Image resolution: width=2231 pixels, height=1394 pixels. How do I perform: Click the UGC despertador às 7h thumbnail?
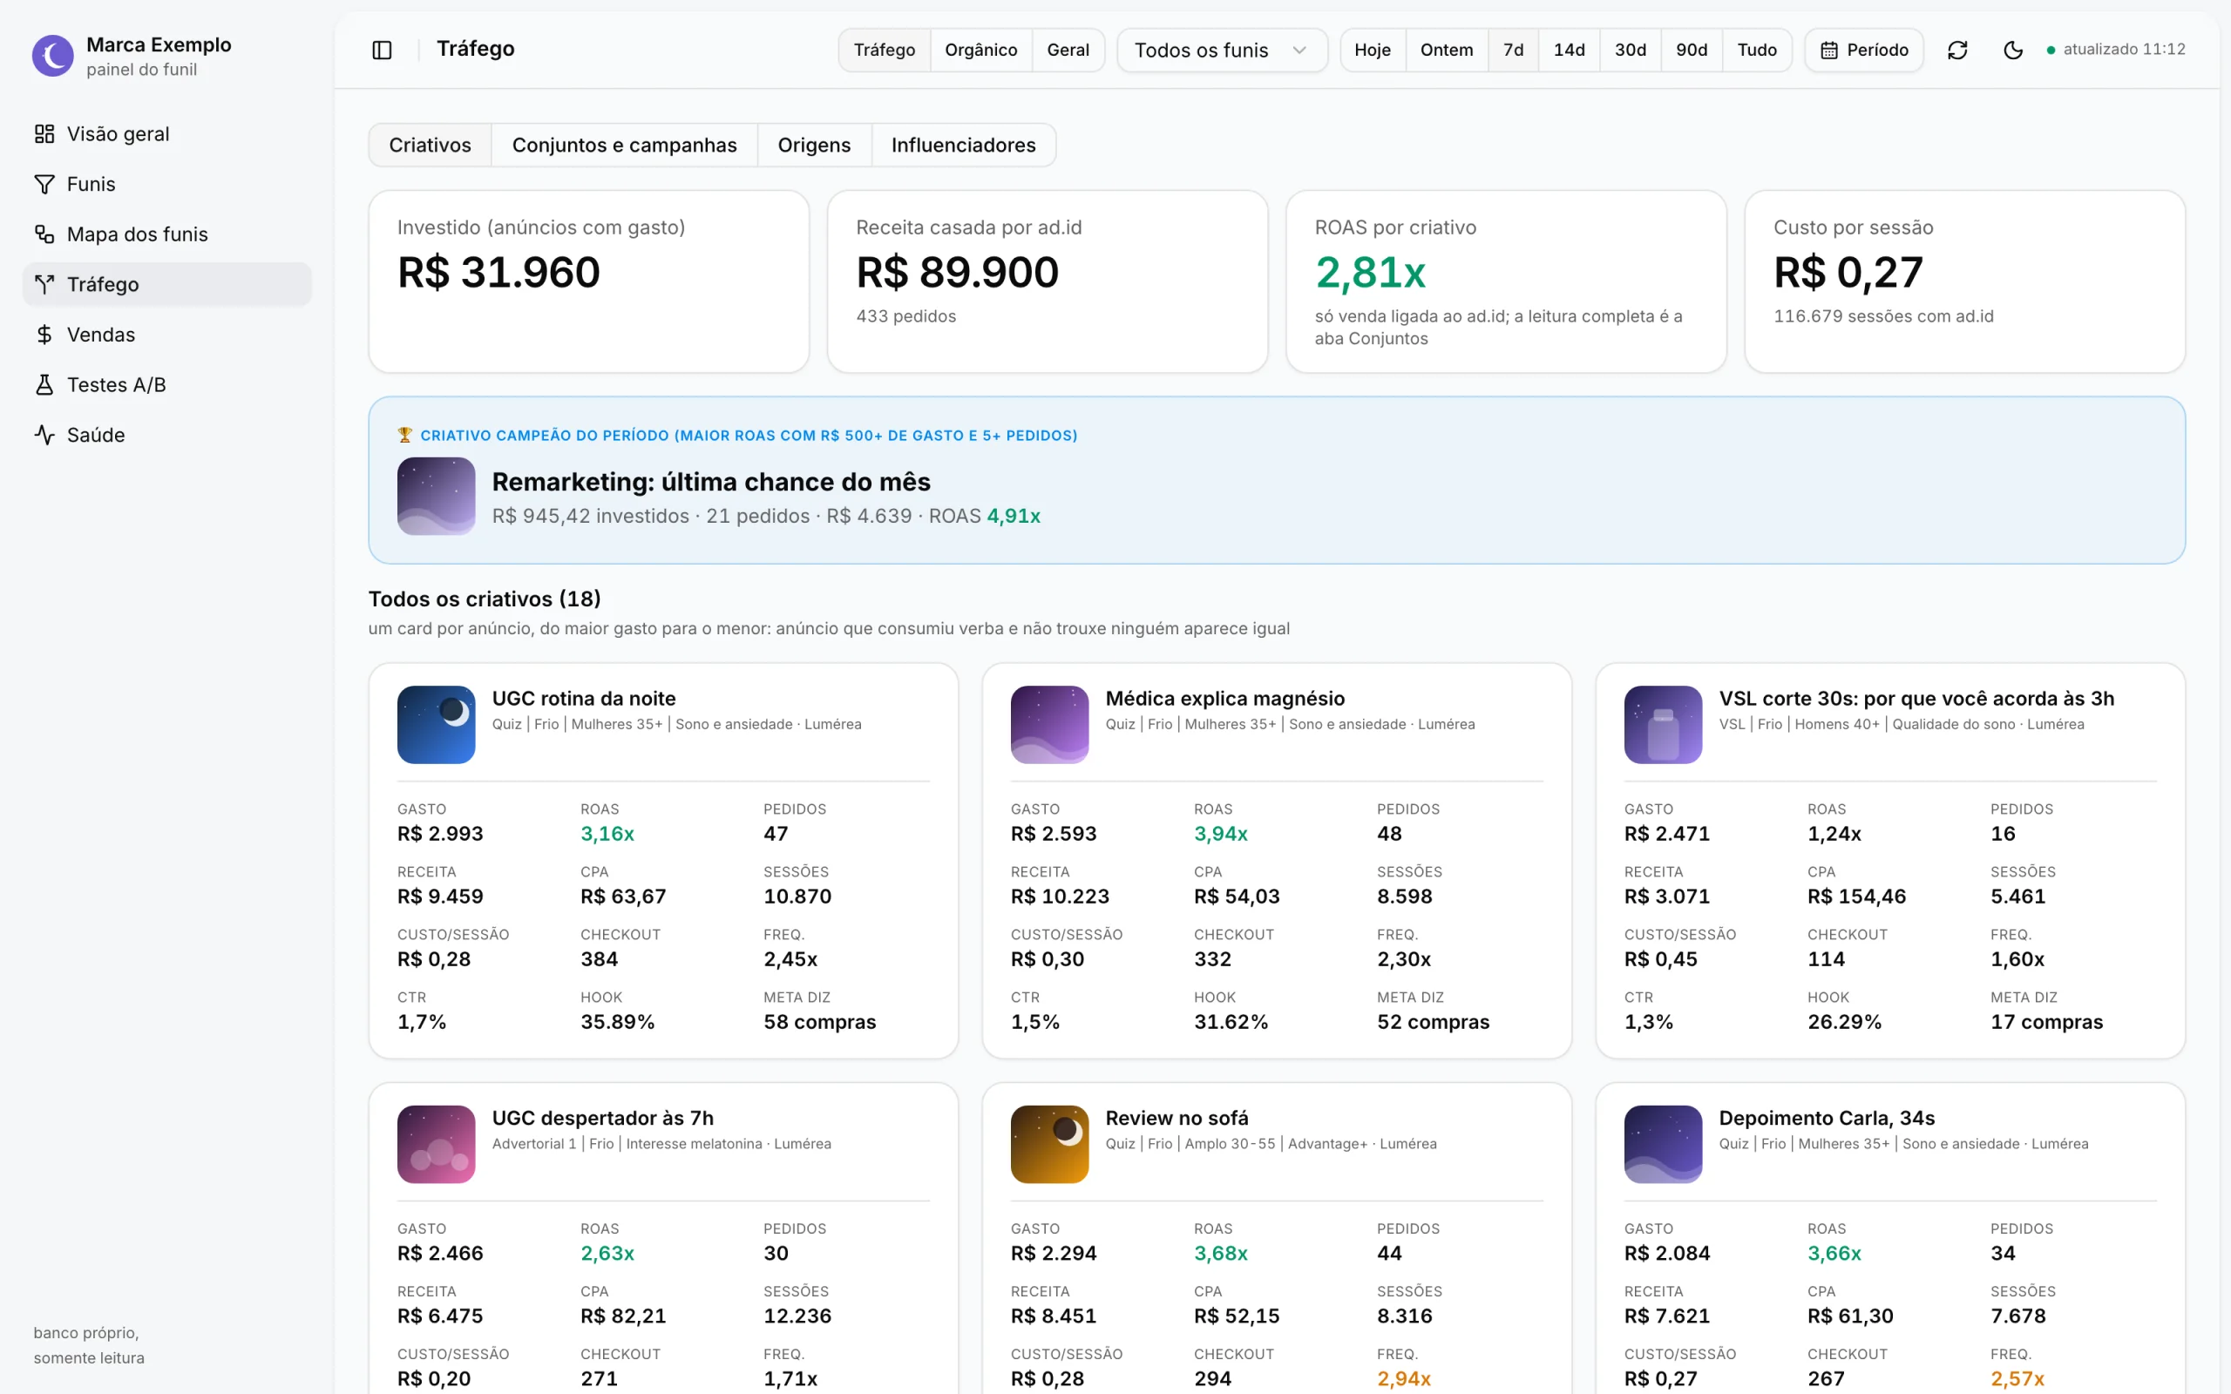click(436, 1144)
